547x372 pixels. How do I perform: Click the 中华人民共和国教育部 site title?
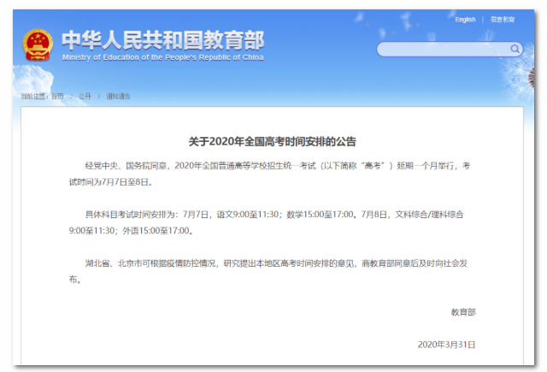click(x=162, y=39)
